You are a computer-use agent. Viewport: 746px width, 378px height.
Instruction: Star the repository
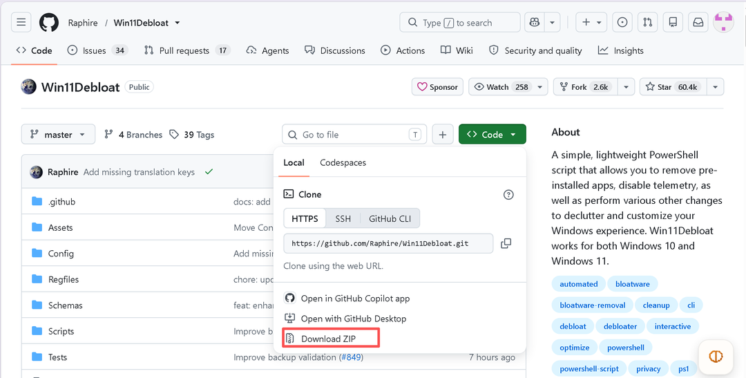coord(672,86)
